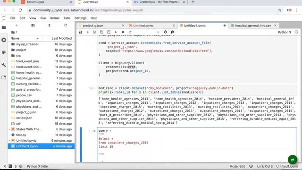Viewport: 302px width, 170px height.
Task: Open the notebook tools wrench icon
Action: pos(4,65)
